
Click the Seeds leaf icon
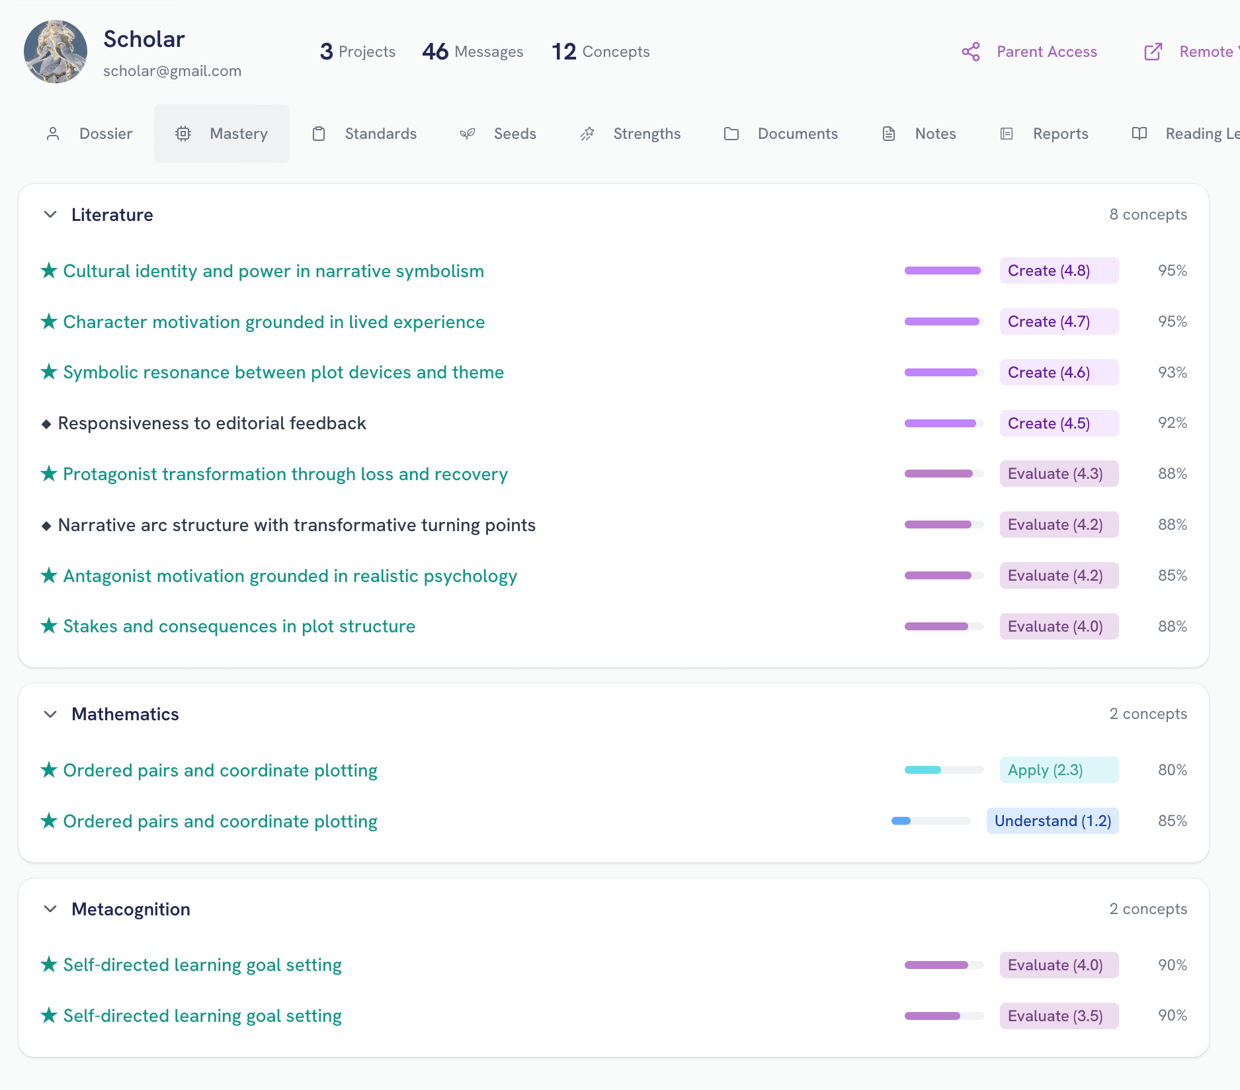pos(468,133)
